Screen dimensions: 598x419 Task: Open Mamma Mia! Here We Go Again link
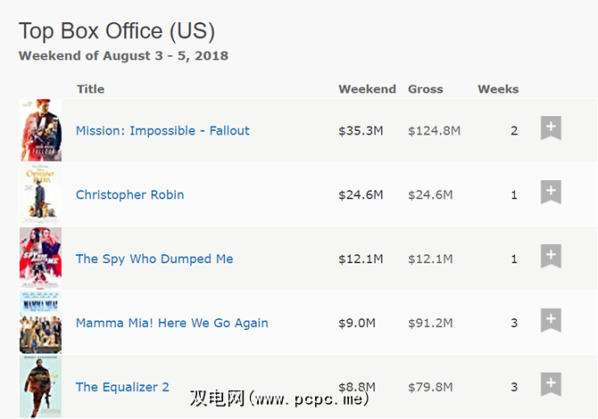171,324
